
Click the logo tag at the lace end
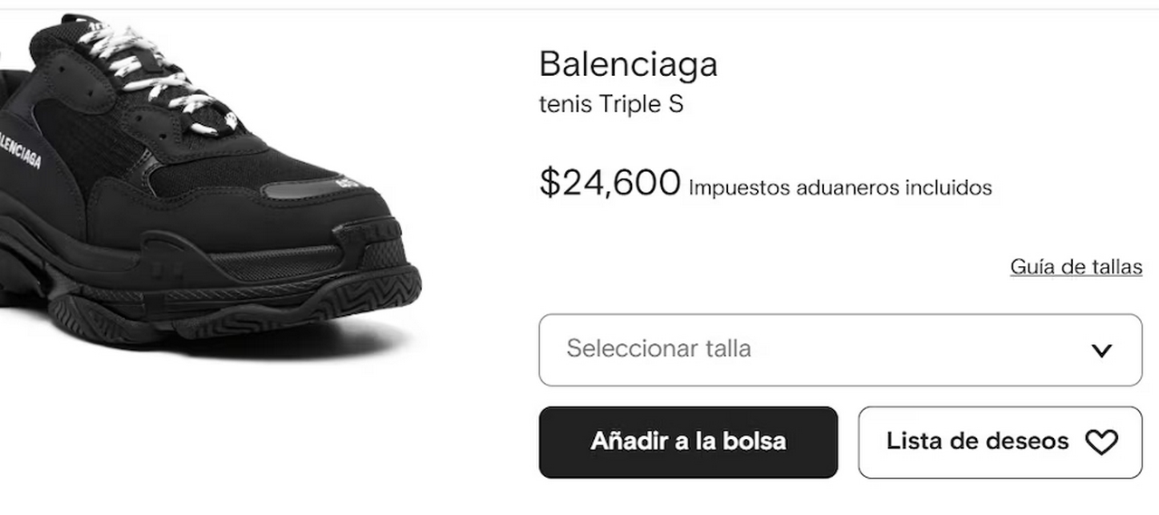pos(232,120)
